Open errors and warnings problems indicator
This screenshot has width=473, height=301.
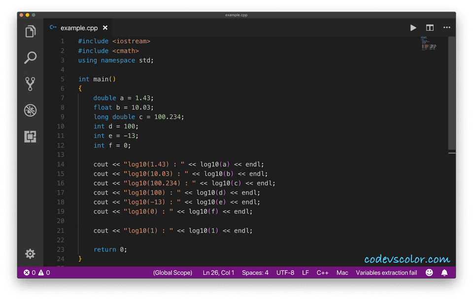point(37,272)
